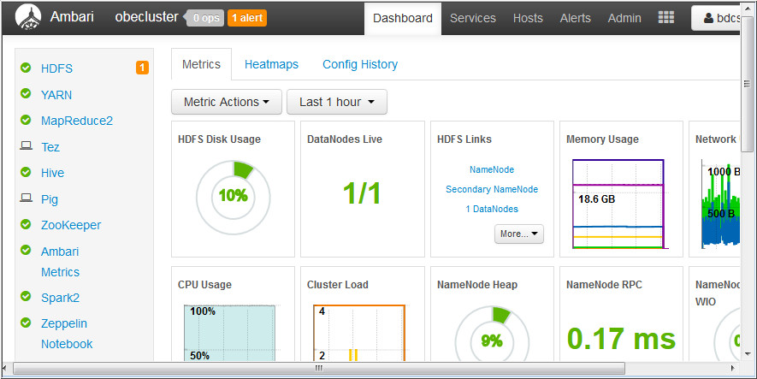This screenshot has height=379, width=757.
Task: Select Dashboard in the top navigation
Action: [x=403, y=18]
